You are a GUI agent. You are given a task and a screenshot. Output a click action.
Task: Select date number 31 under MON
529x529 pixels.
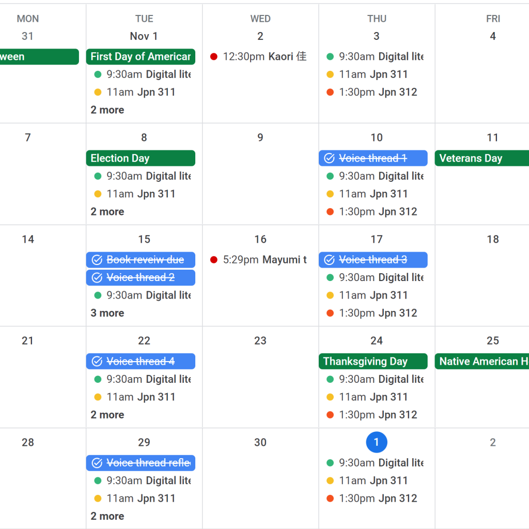click(x=28, y=36)
